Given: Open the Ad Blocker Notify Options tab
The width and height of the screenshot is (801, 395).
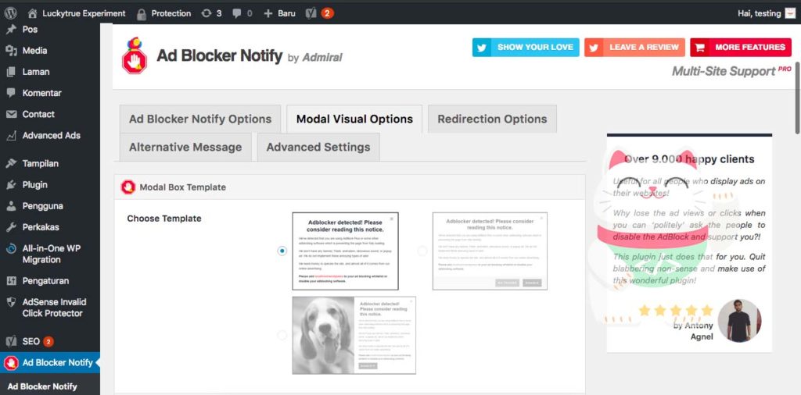Looking at the screenshot, I should tap(200, 119).
